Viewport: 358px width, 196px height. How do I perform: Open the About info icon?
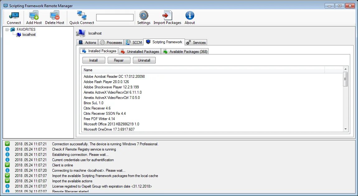(x=190, y=16)
